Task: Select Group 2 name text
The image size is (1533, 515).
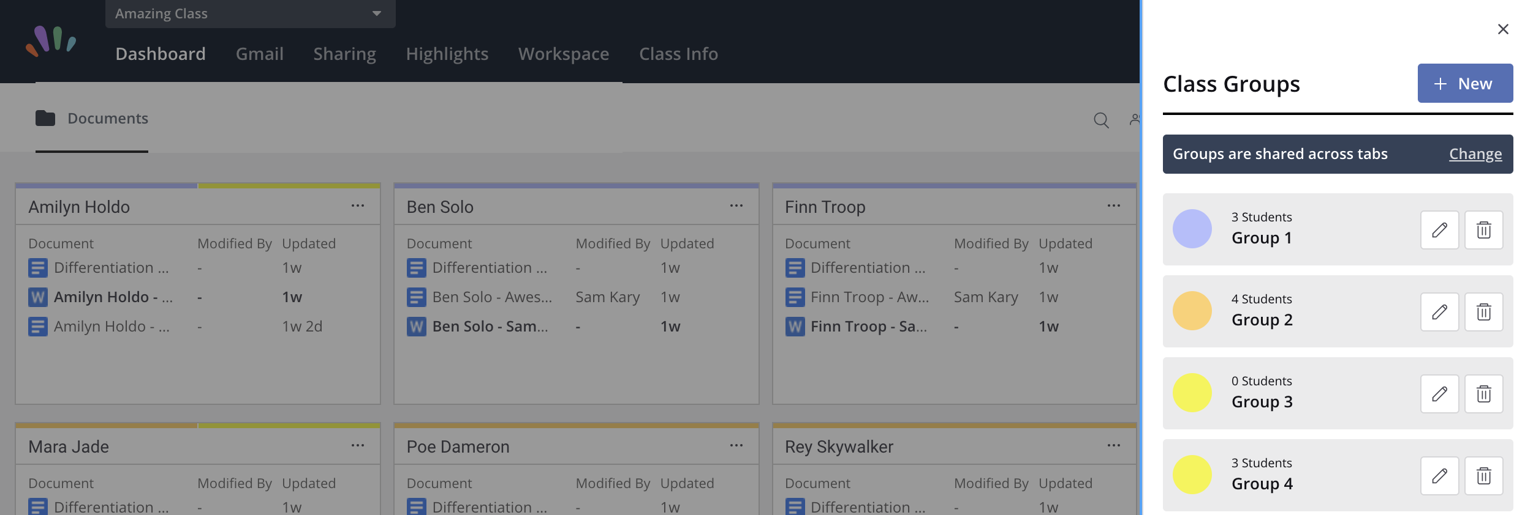Action: [1262, 320]
